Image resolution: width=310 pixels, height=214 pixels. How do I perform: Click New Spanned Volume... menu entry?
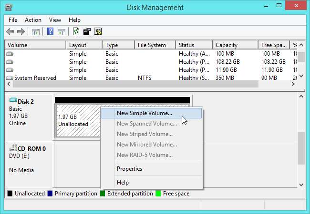click(x=152, y=124)
